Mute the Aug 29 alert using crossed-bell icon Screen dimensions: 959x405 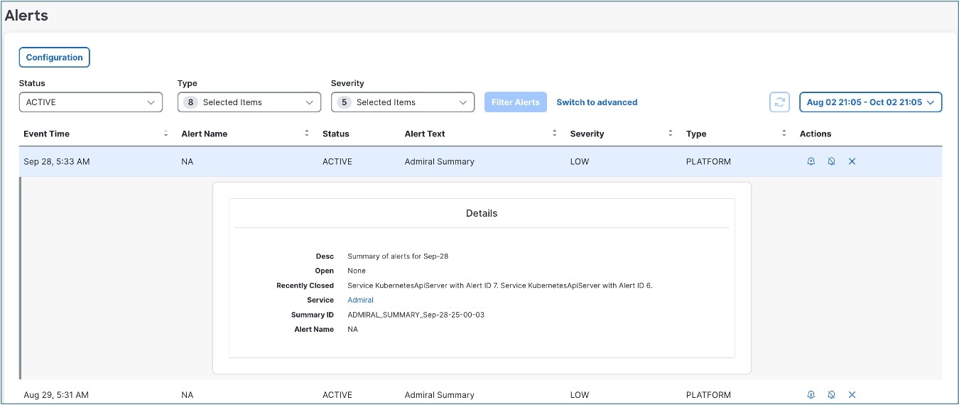pos(831,394)
